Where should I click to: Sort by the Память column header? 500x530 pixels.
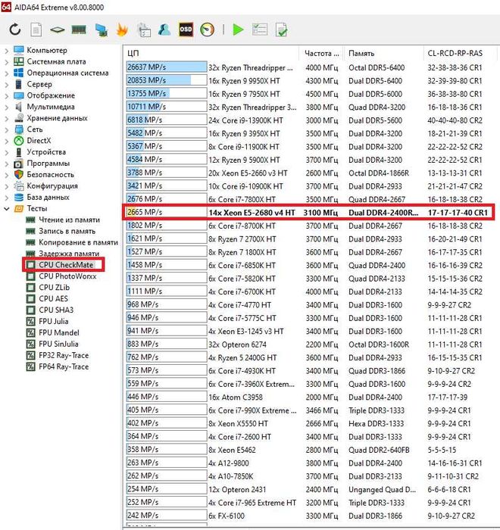point(383,54)
